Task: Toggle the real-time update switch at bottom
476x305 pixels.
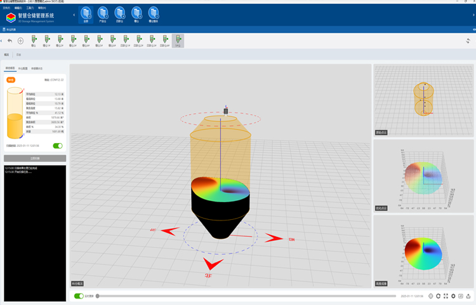Action: tap(79, 296)
